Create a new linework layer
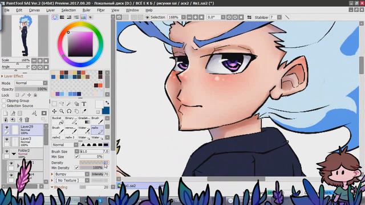The width and height of the screenshot is (365, 205). point(13,113)
